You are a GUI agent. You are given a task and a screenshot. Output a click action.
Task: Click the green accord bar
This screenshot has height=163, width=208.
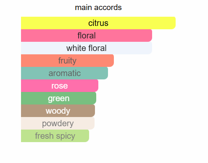(58, 98)
